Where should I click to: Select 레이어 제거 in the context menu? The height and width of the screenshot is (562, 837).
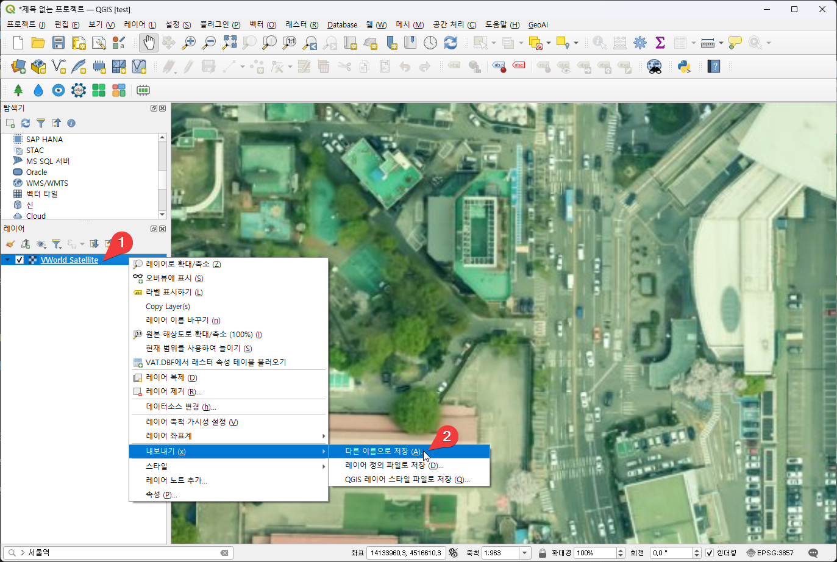173,392
